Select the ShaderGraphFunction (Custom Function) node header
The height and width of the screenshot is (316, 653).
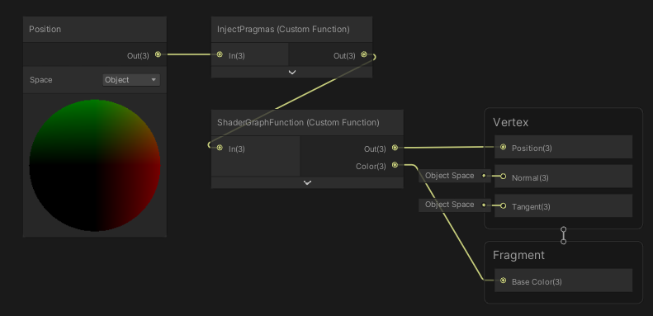(307, 122)
